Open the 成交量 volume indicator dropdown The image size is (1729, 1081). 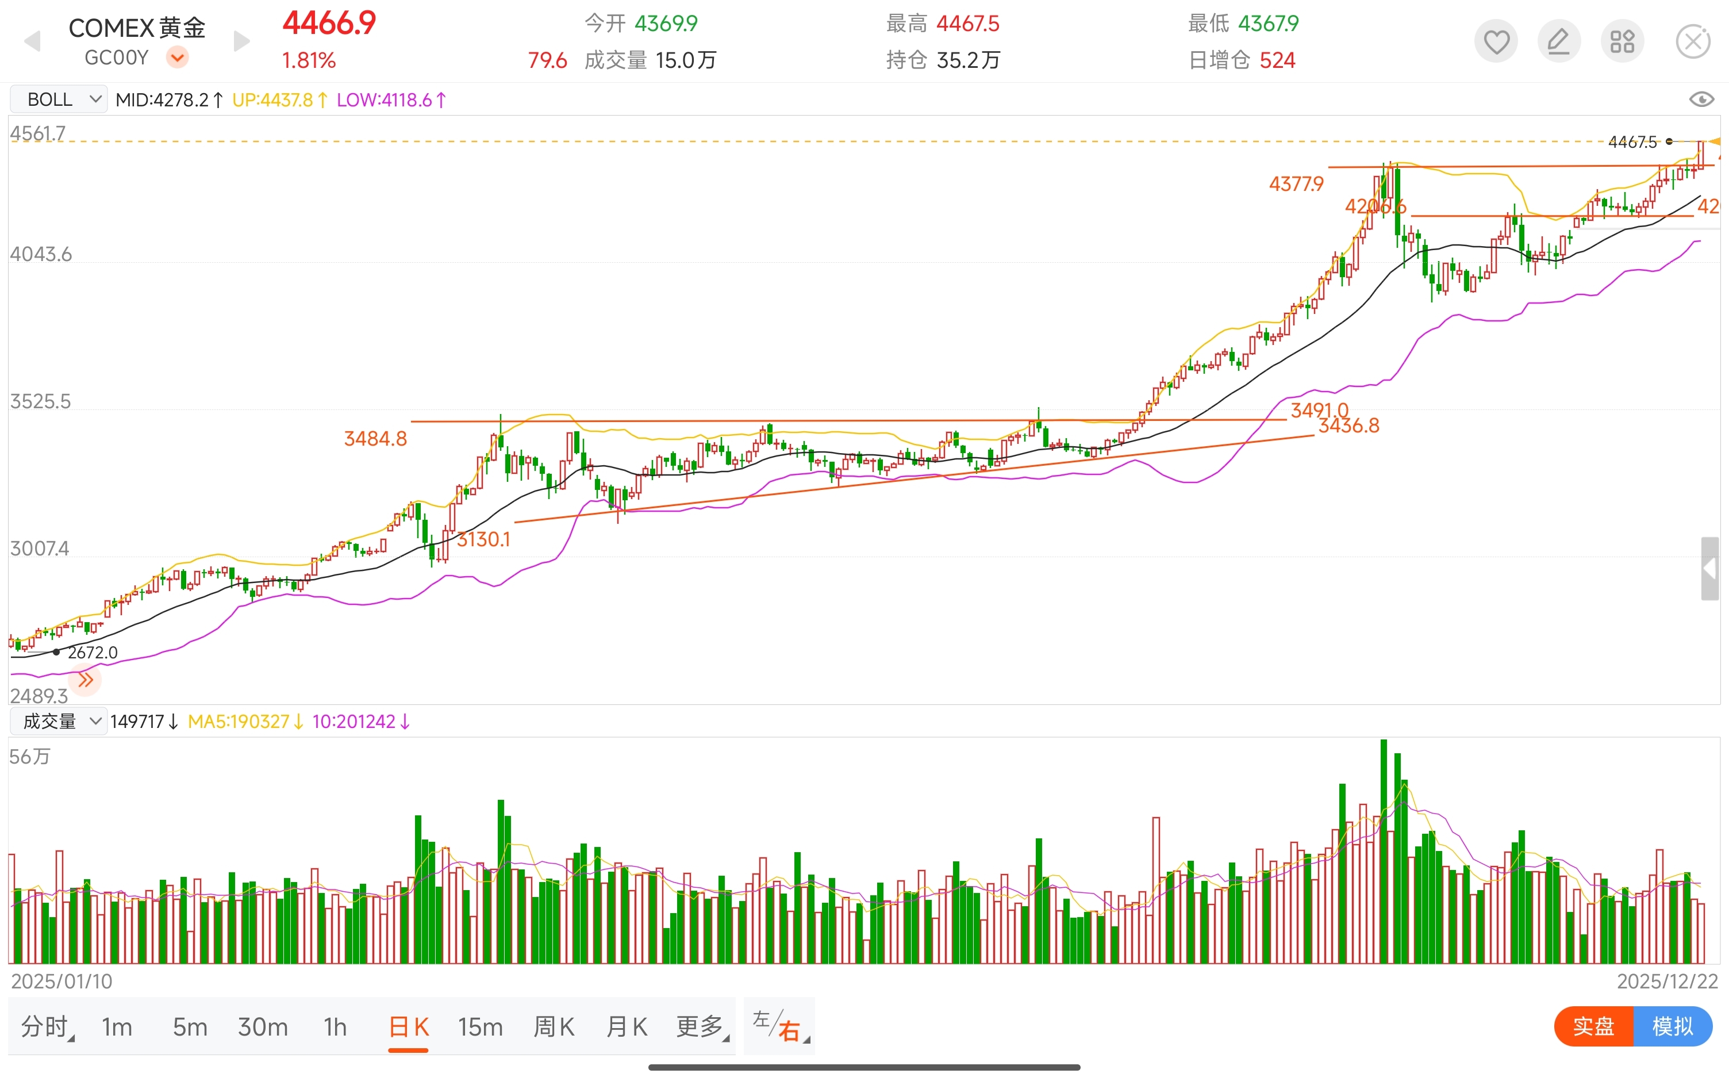pyautogui.click(x=59, y=722)
